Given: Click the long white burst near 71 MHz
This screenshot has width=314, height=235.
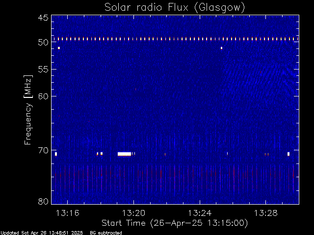Looking at the screenshot, I should pyautogui.click(x=124, y=154).
